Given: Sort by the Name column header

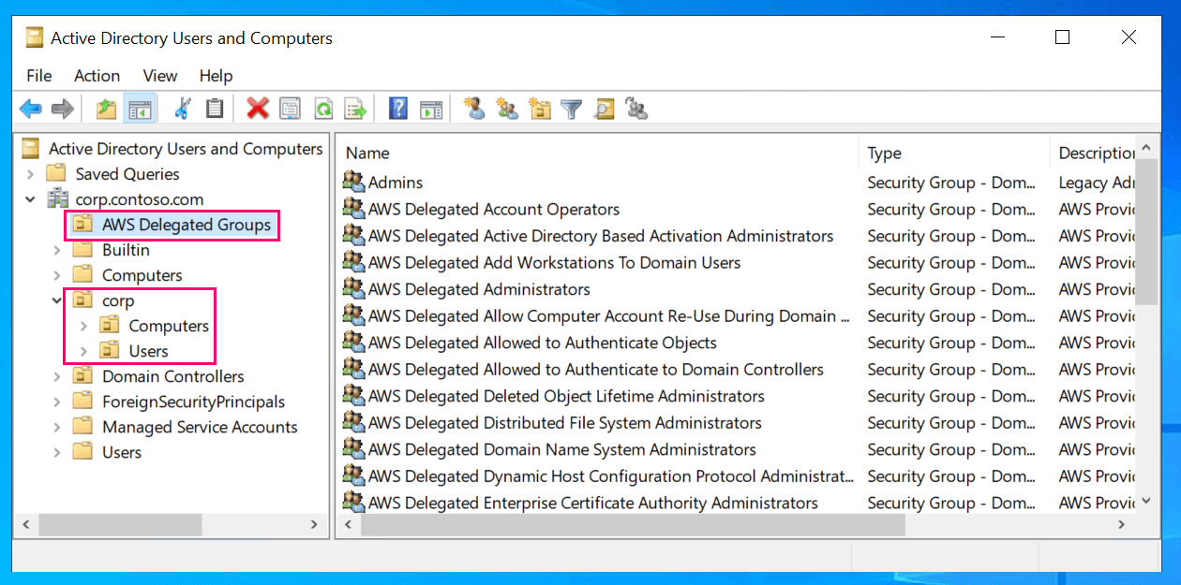Looking at the screenshot, I should click(x=598, y=153).
